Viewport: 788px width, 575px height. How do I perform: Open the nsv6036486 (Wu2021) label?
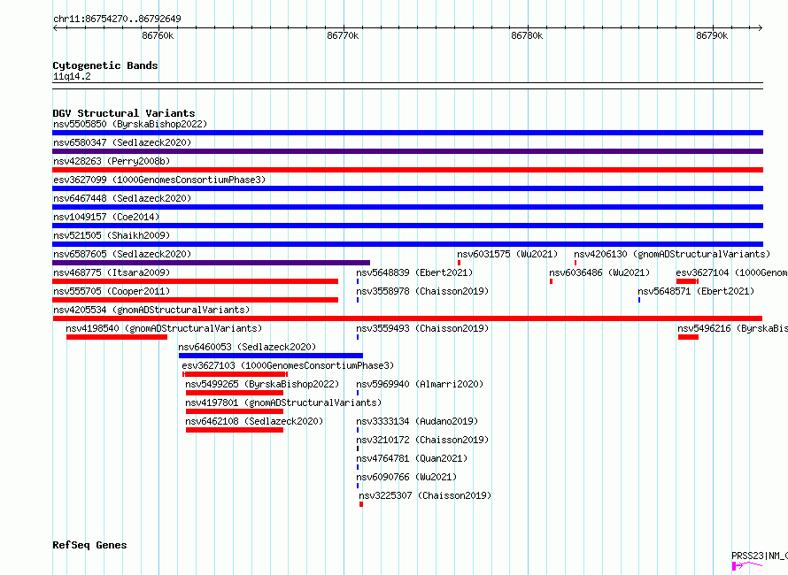pos(599,272)
